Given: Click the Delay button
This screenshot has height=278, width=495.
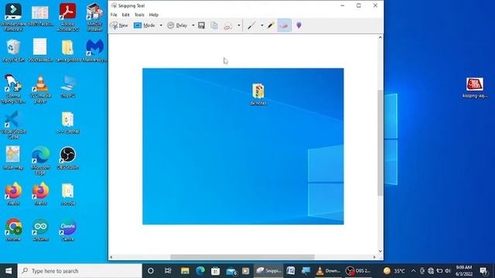Looking at the screenshot, I should point(177,25).
